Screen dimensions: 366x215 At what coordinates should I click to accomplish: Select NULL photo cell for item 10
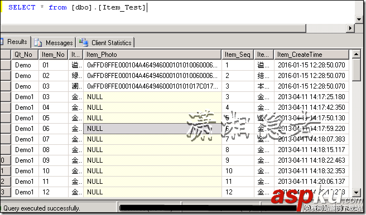point(152,171)
